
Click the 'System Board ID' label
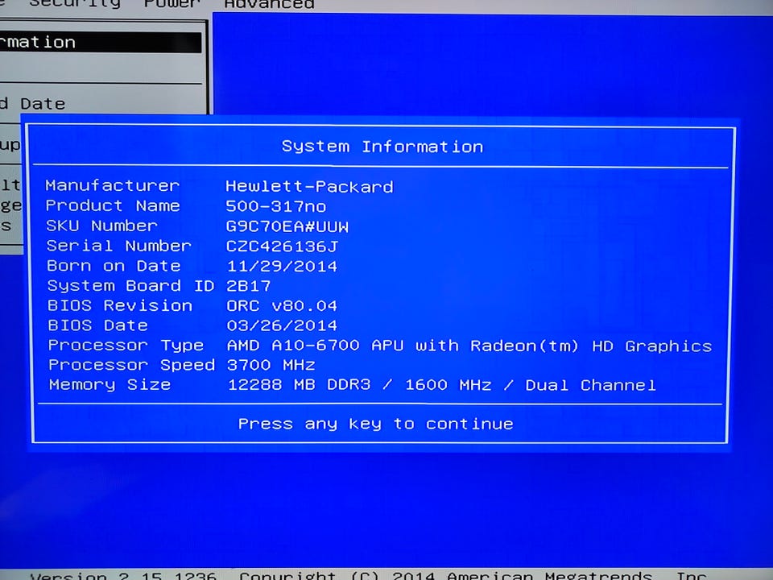click(x=131, y=285)
